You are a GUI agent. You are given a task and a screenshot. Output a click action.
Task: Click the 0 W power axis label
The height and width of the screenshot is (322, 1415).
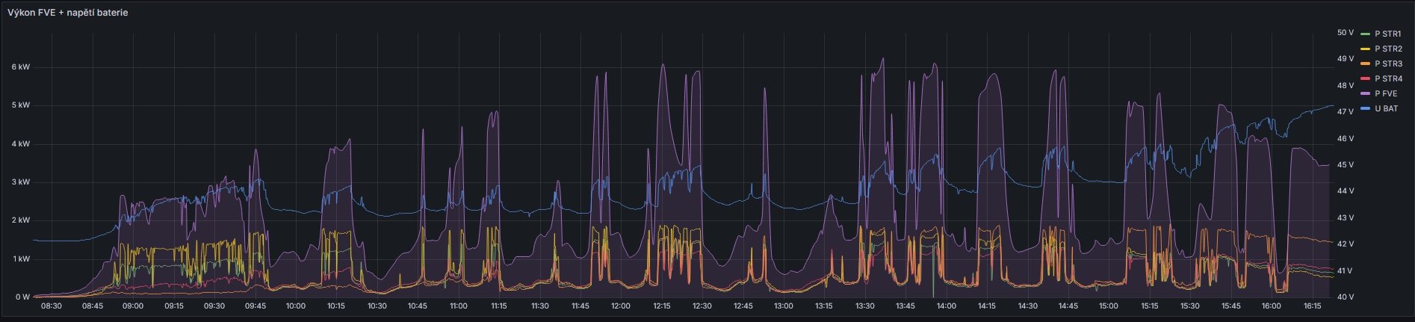(x=22, y=297)
